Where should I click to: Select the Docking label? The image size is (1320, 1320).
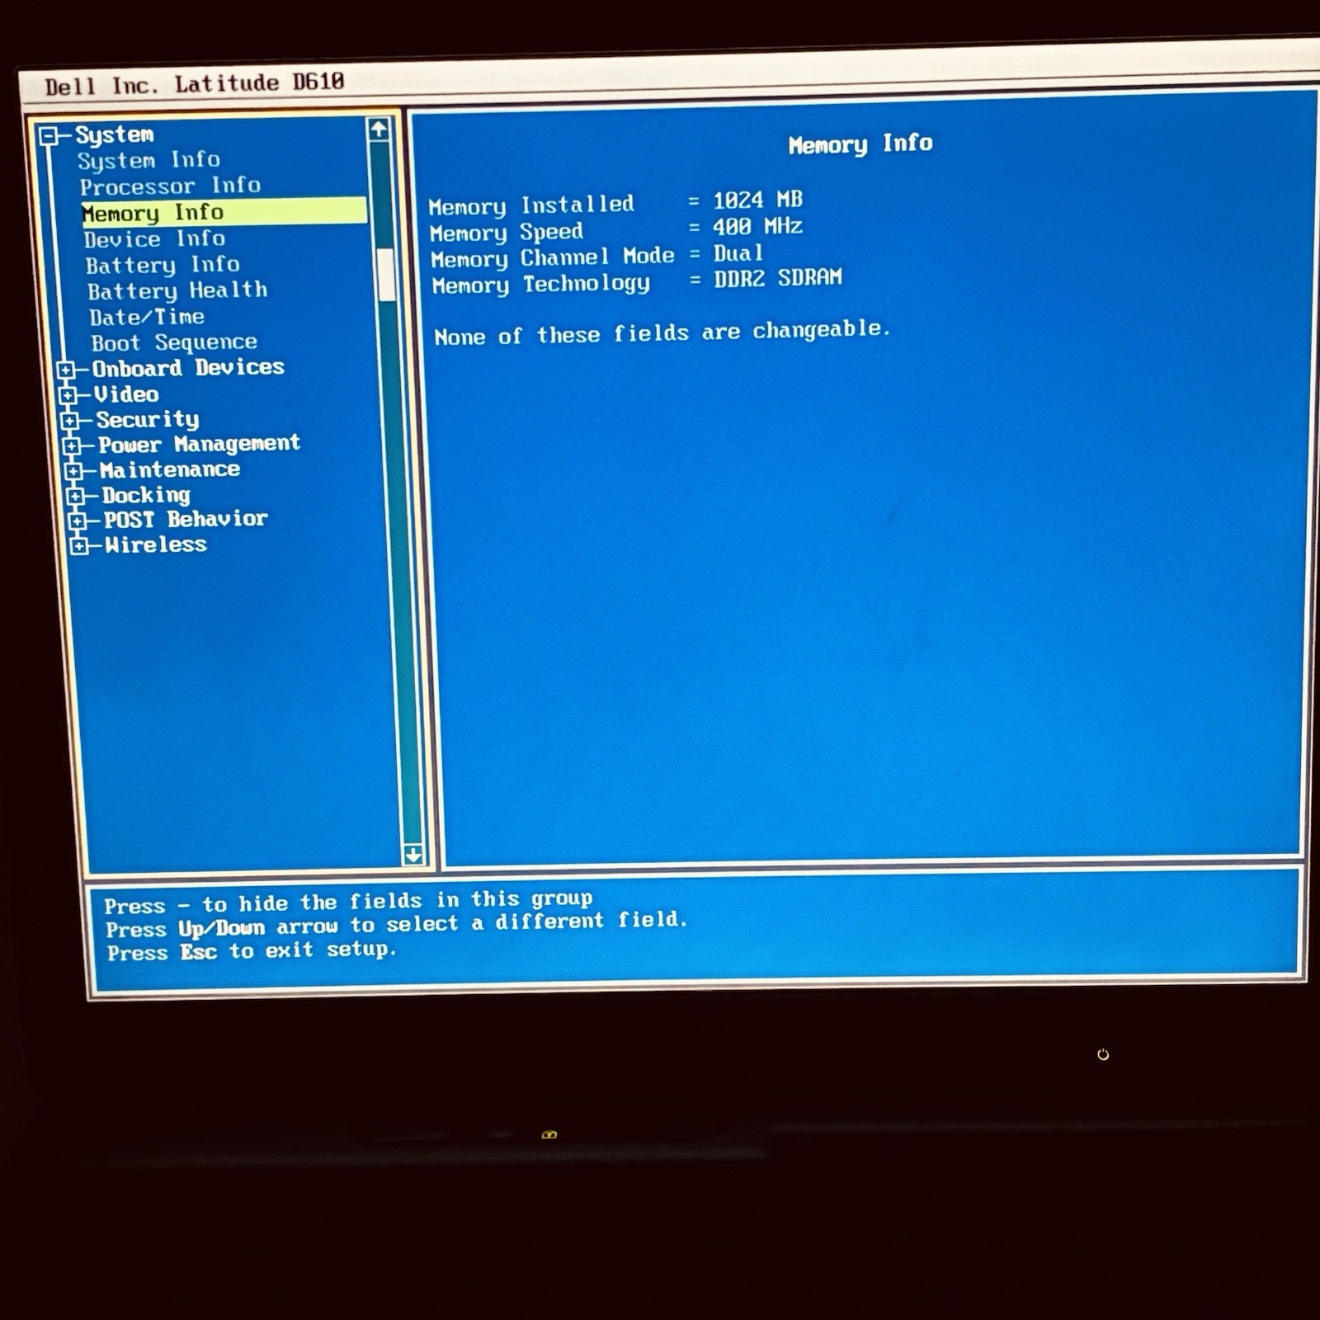(146, 495)
